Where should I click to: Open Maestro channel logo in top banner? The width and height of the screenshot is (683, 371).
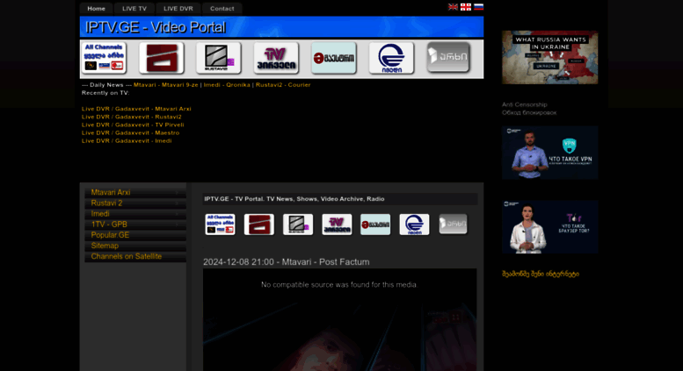pos(334,58)
